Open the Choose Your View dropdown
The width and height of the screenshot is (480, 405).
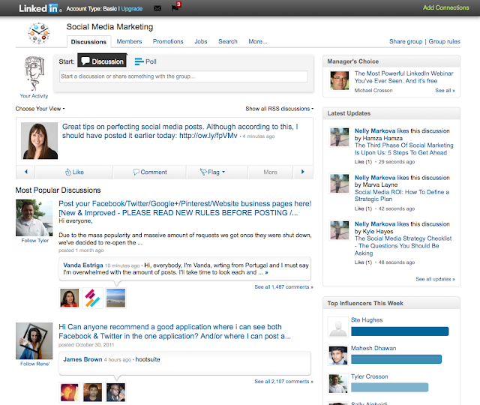pos(41,109)
